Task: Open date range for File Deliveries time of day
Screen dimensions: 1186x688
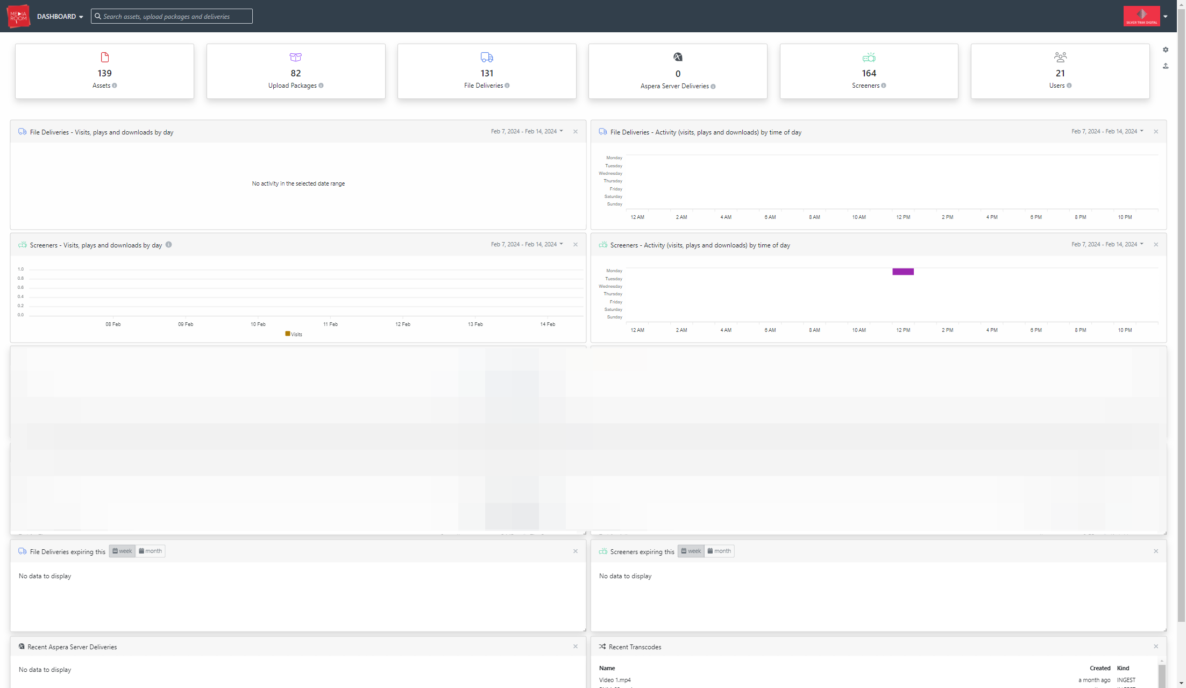Action: pyautogui.click(x=1107, y=131)
